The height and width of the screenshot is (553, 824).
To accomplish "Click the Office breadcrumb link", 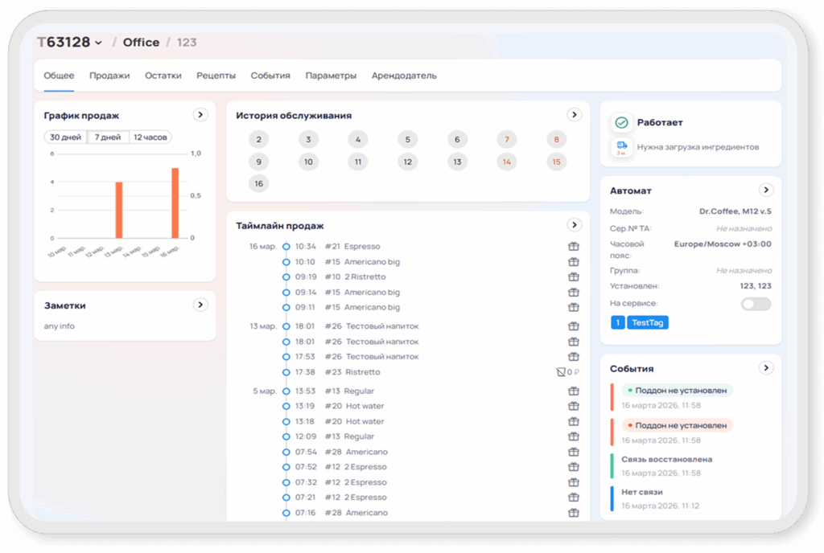I will pos(141,43).
